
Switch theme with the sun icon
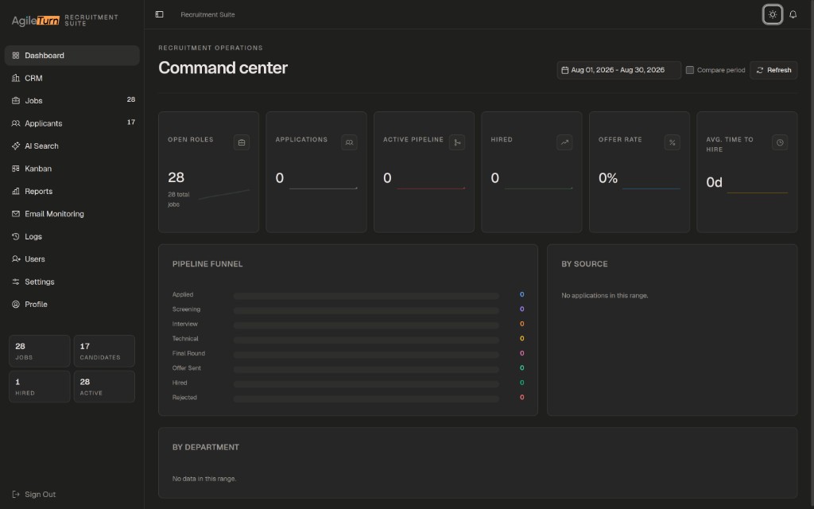coord(773,14)
